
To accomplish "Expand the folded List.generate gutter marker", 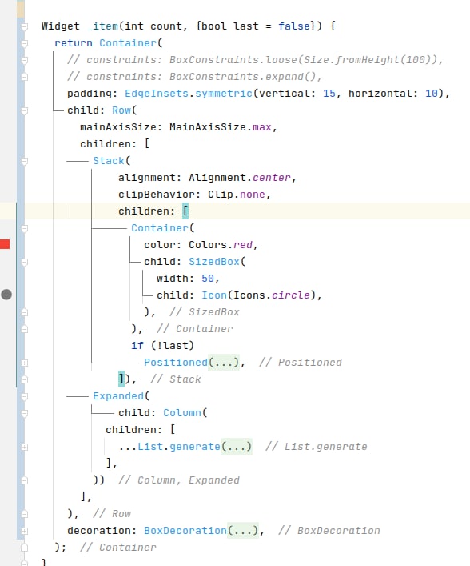I will click(24, 448).
